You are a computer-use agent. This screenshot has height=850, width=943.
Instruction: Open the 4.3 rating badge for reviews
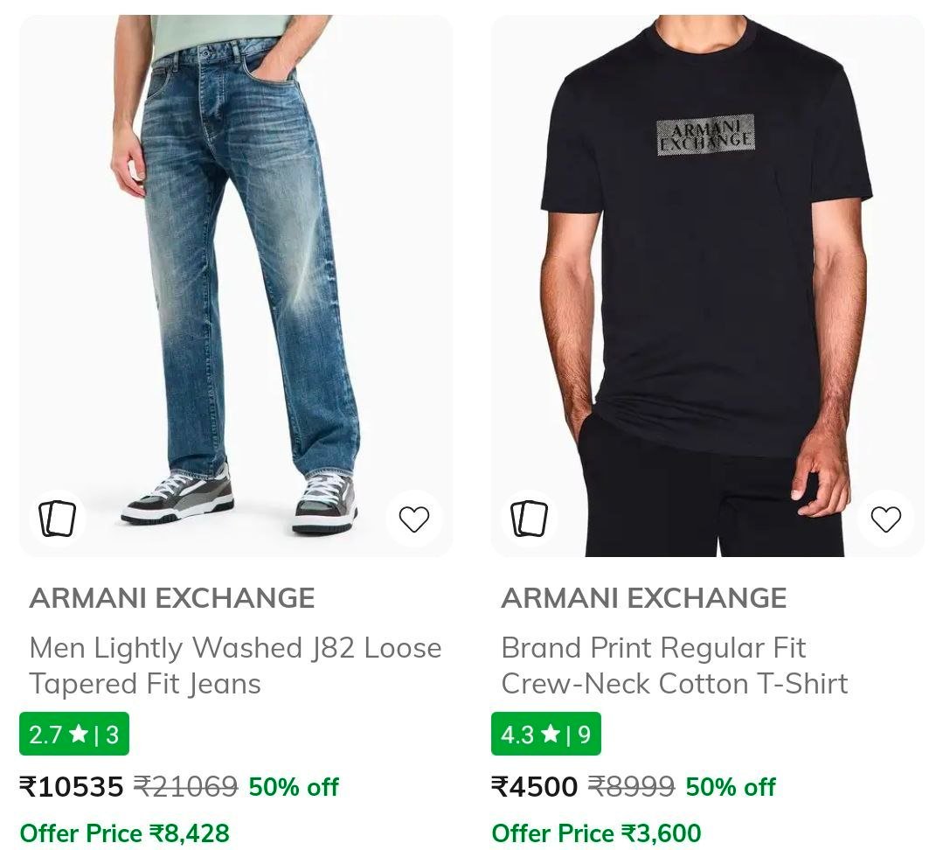[x=545, y=735]
